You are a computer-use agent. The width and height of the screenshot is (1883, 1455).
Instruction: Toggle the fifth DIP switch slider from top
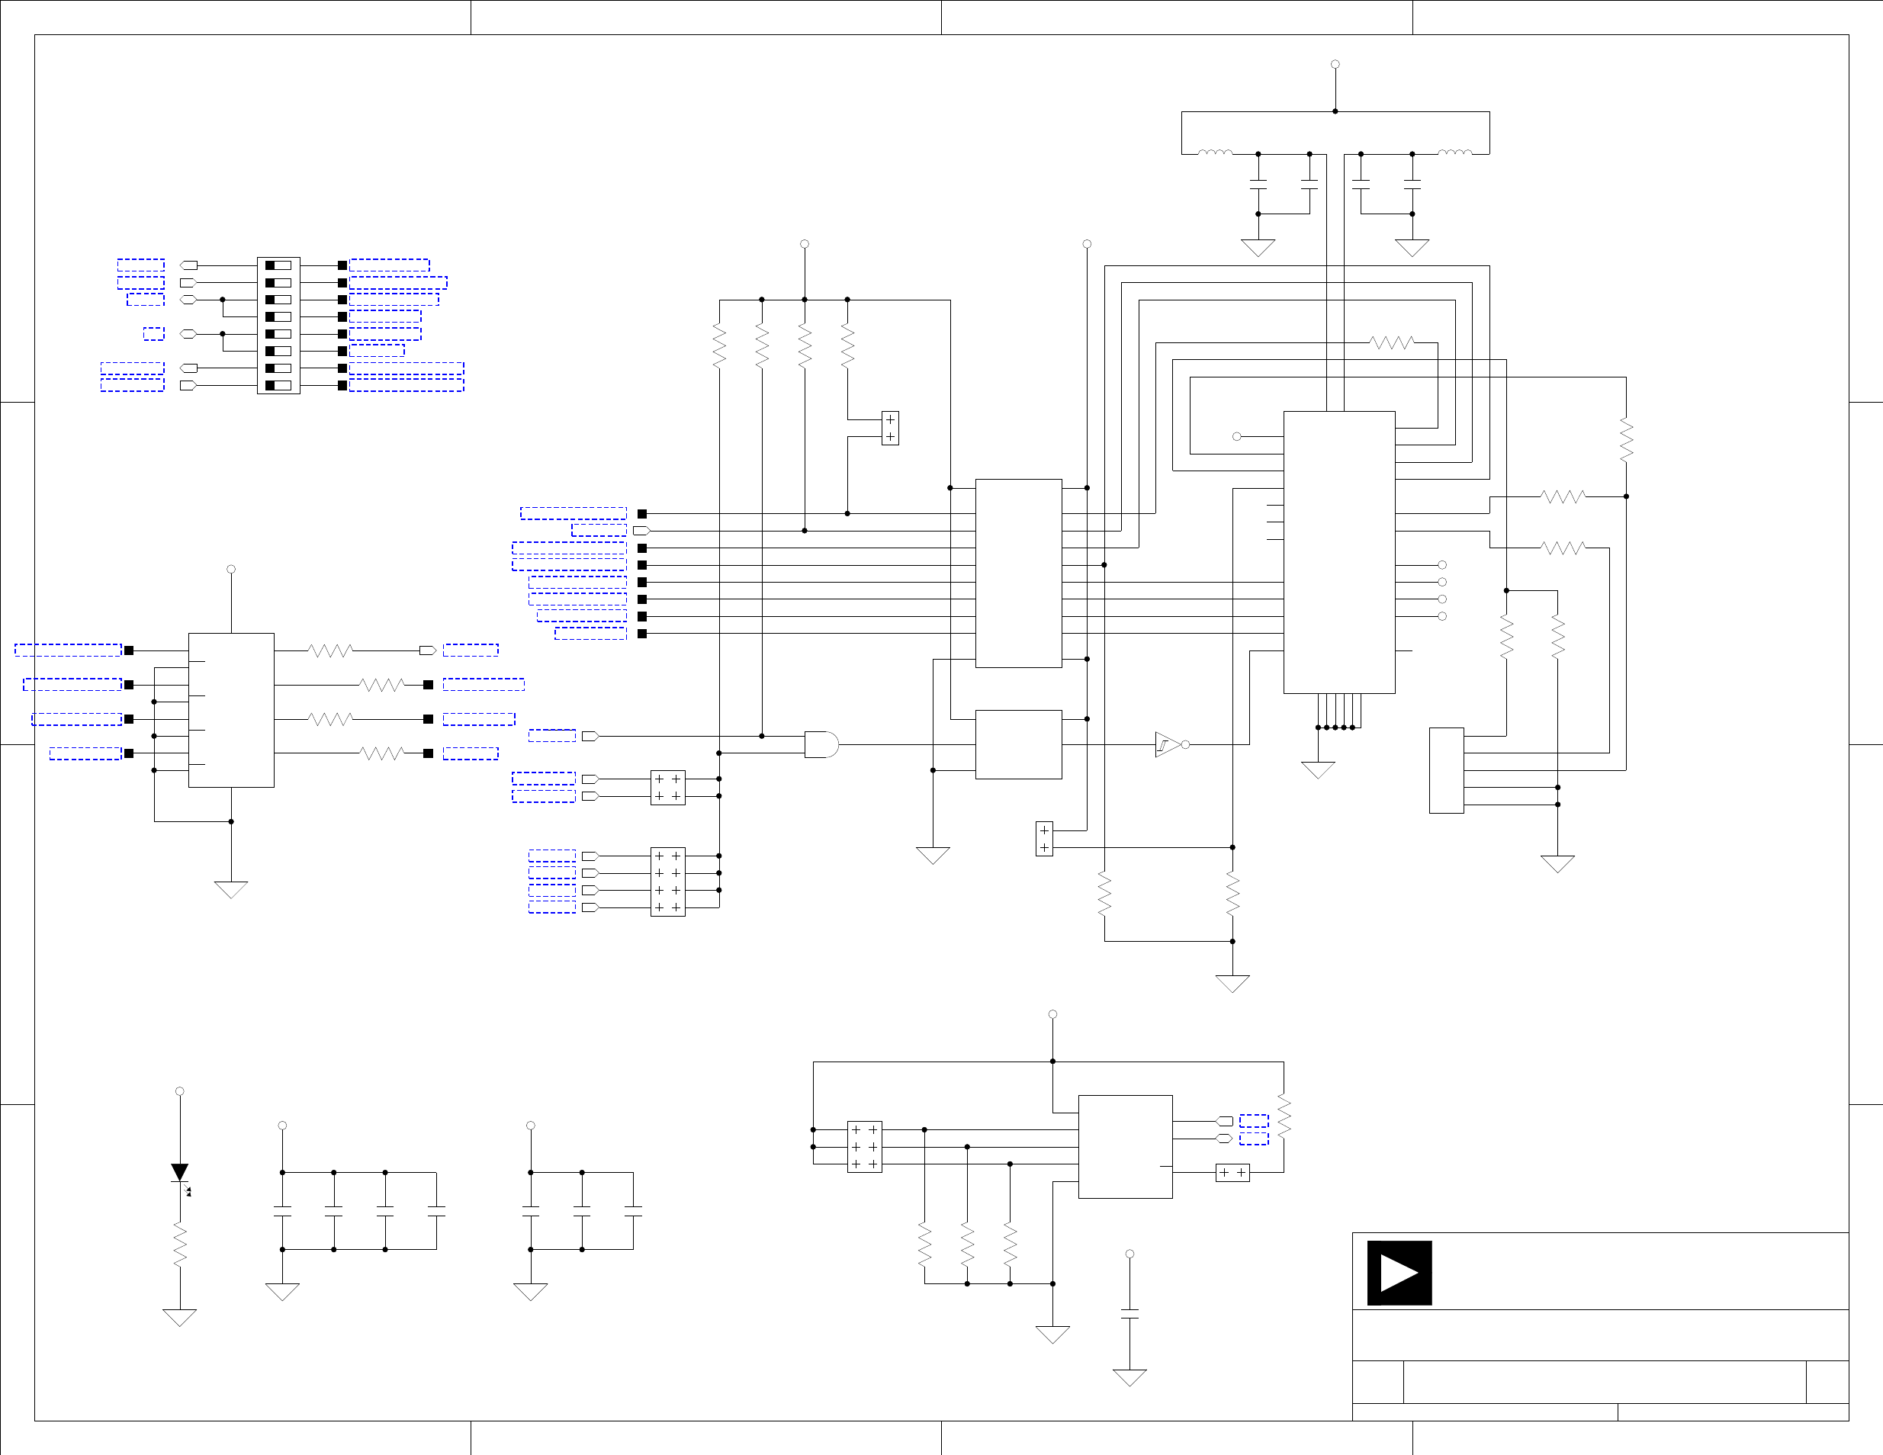coord(278,333)
